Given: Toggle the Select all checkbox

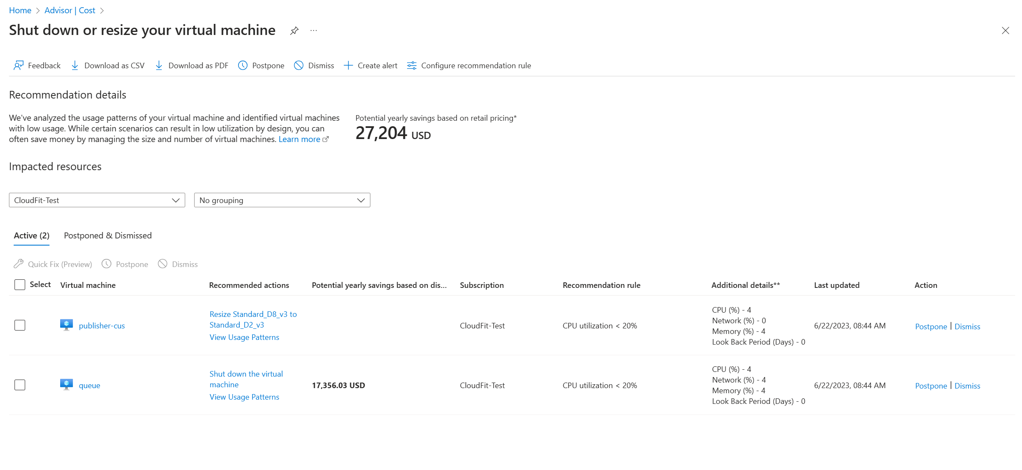Looking at the screenshot, I should (20, 284).
